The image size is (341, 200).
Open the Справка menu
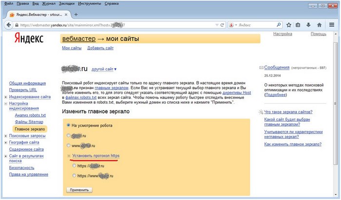[112, 3]
